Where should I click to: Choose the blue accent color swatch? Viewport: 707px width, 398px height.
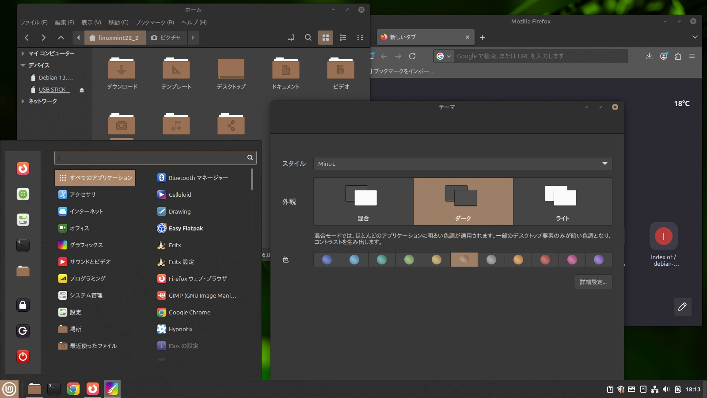[x=327, y=260]
